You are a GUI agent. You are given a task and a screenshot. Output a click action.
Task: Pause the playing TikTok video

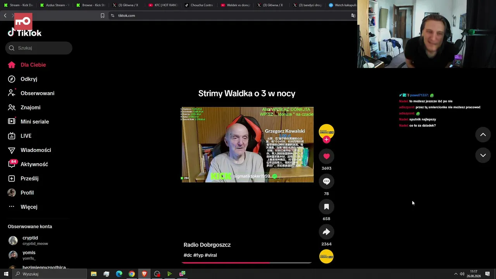[x=248, y=145]
